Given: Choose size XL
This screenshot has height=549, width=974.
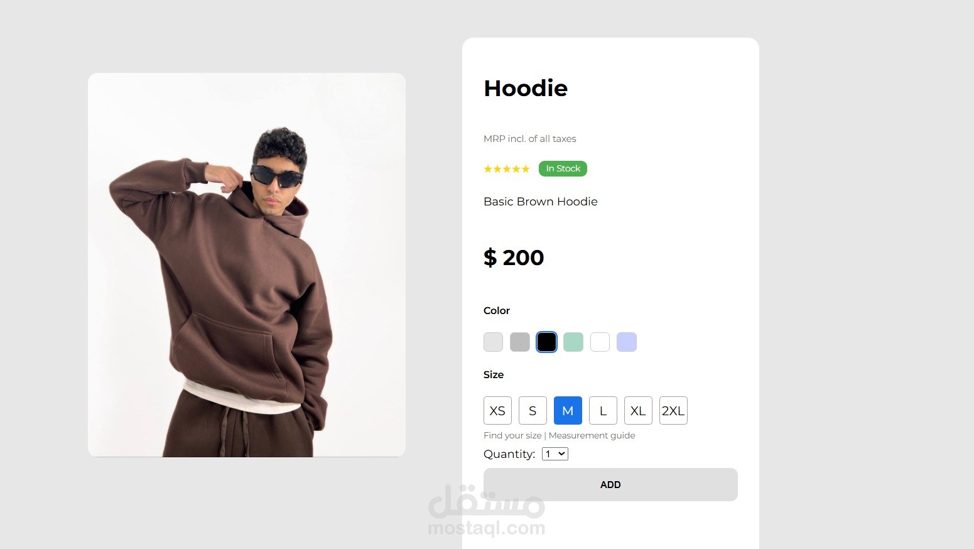Looking at the screenshot, I should (x=638, y=411).
